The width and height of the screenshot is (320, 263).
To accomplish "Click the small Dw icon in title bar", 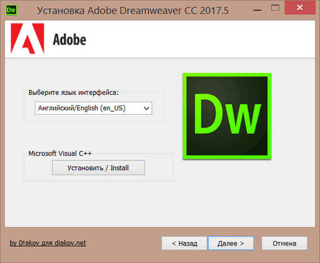I will pyautogui.click(x=11, y=10).
